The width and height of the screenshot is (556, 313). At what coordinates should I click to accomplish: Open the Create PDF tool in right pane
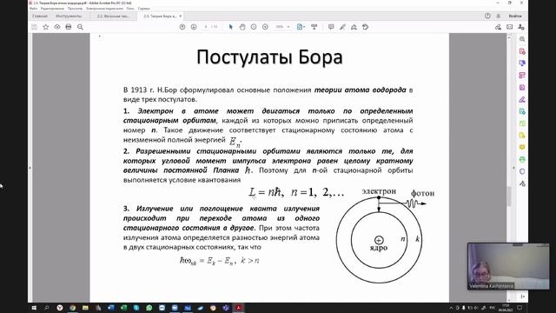522,51
